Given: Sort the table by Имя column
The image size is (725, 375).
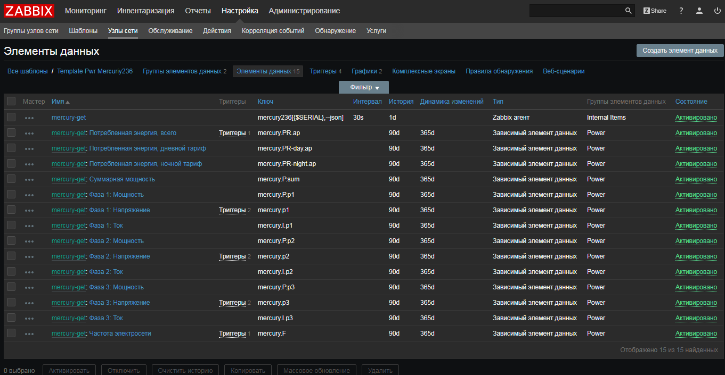Looking at the screenshot, I should click(58, 102).
